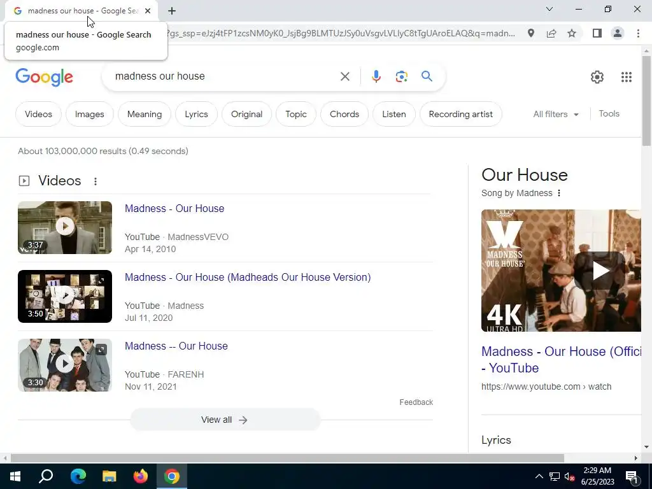Share this page from address bar
The width and height of the screenshot is (652, 489).
pyautogui.click(x=551, y=33)
